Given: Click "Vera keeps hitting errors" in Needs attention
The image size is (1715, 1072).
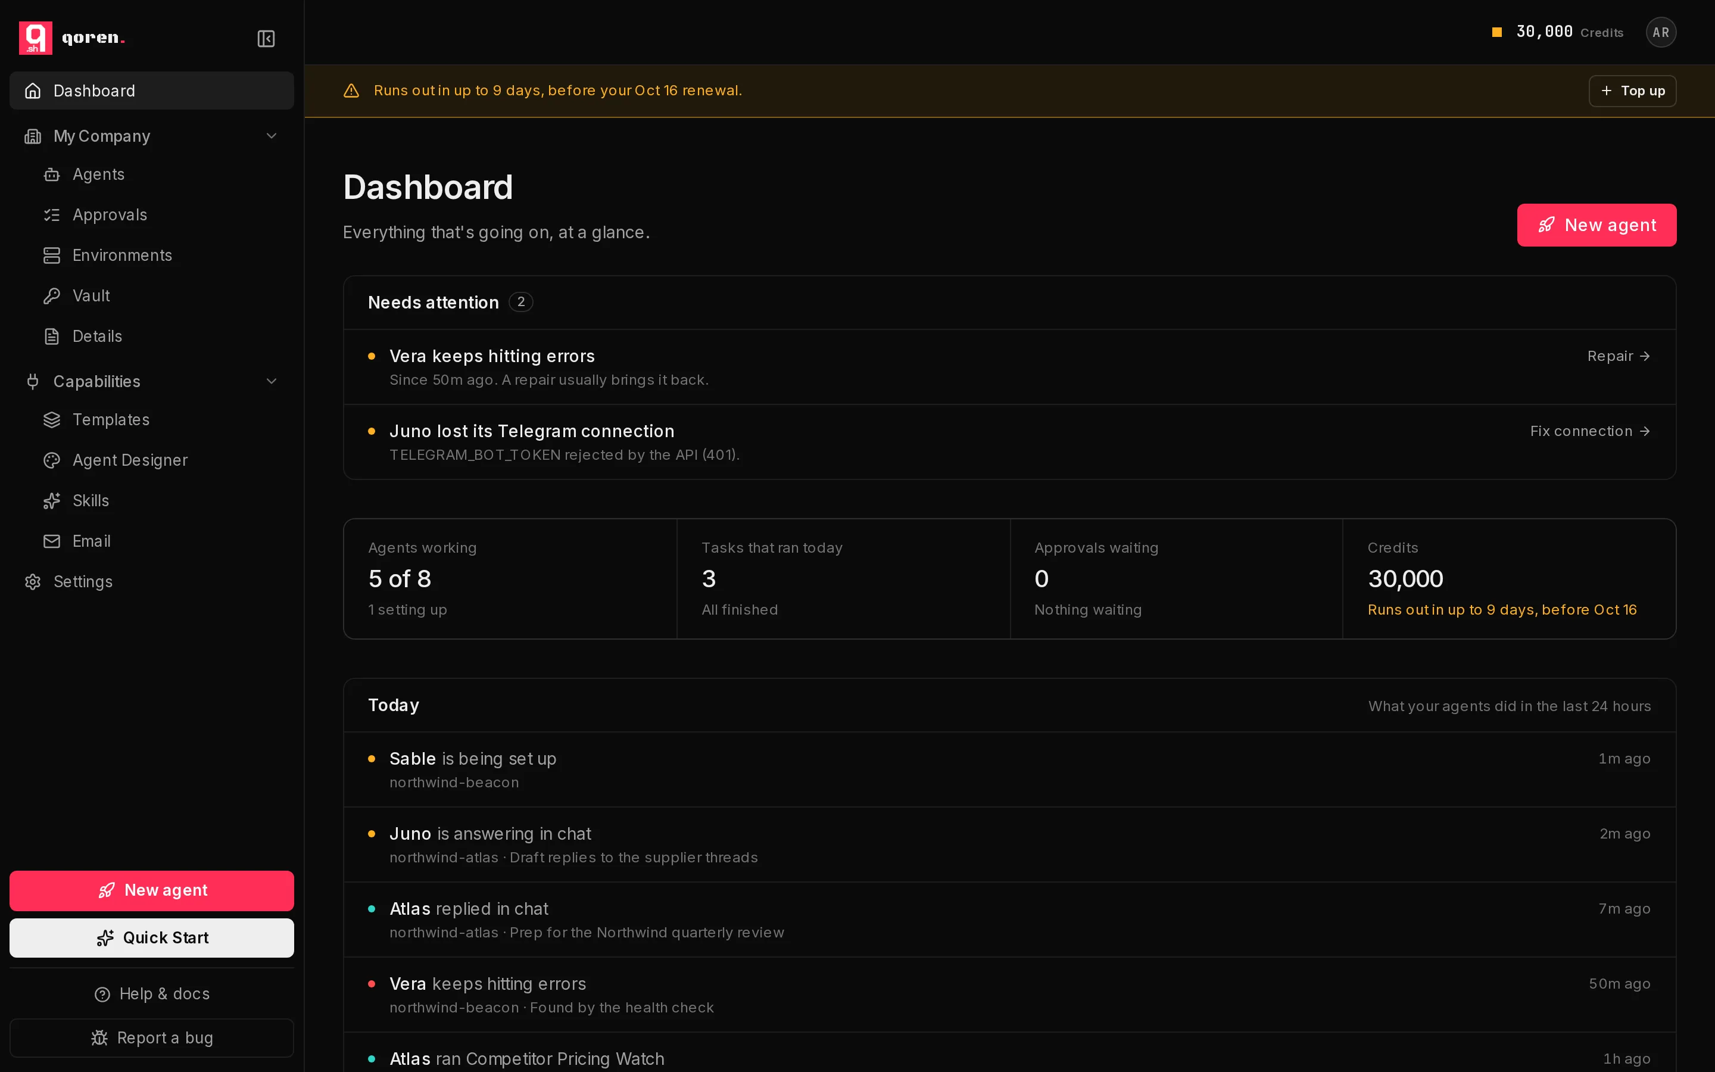Looking at the screenshot, I should pyautogui.click(x=1010, y=367).
